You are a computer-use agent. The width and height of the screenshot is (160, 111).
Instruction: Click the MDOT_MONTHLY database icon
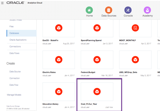click(x=135, y=28)
